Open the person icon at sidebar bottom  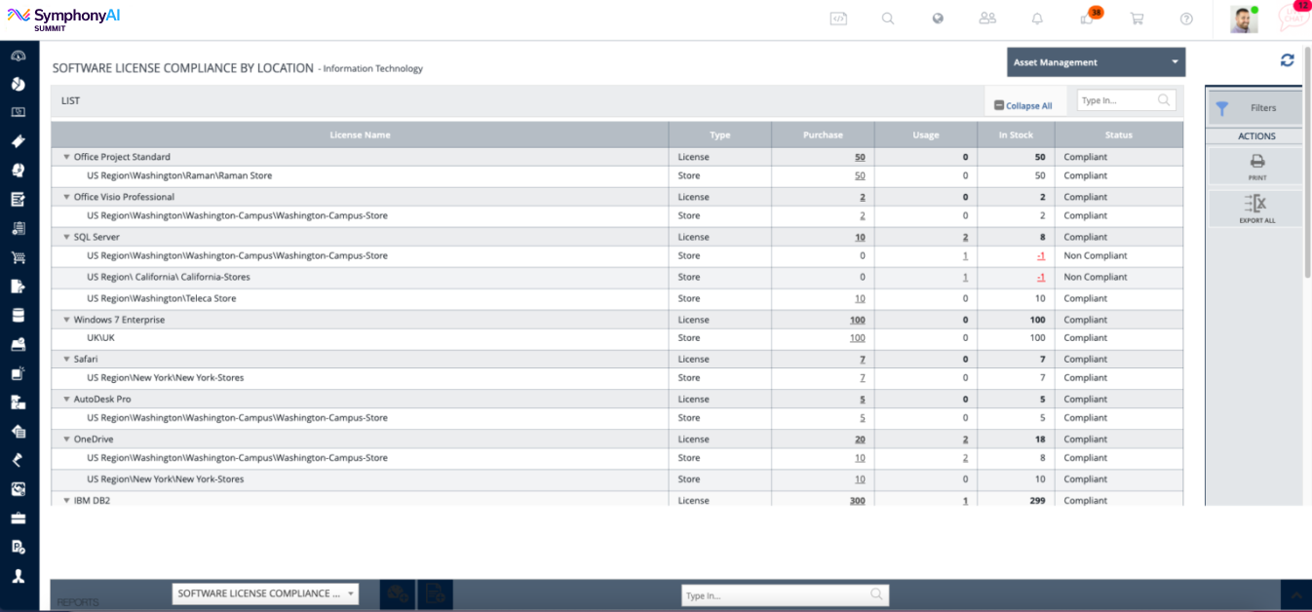18,576
